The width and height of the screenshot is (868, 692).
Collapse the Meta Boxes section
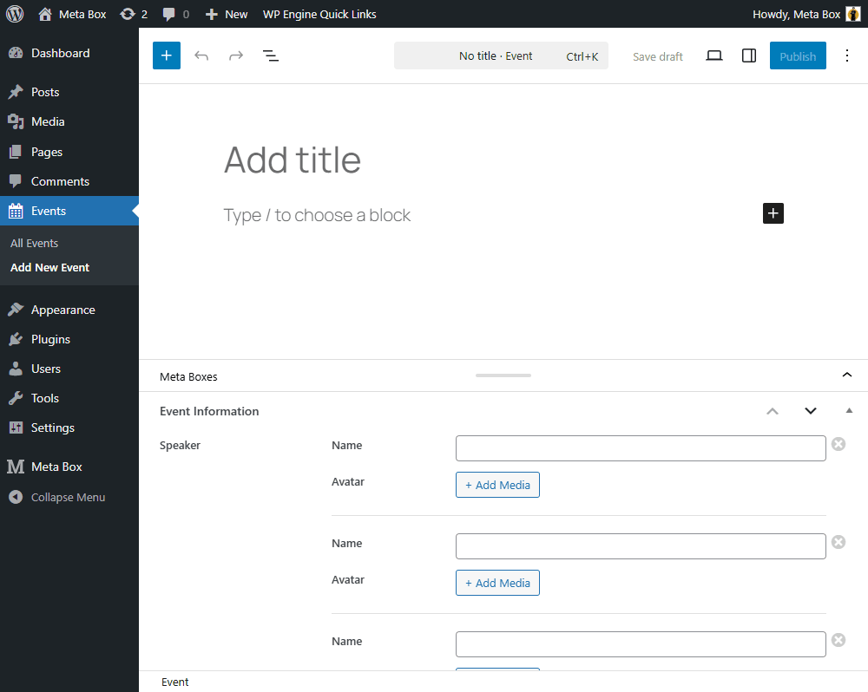tap(847, 375)
